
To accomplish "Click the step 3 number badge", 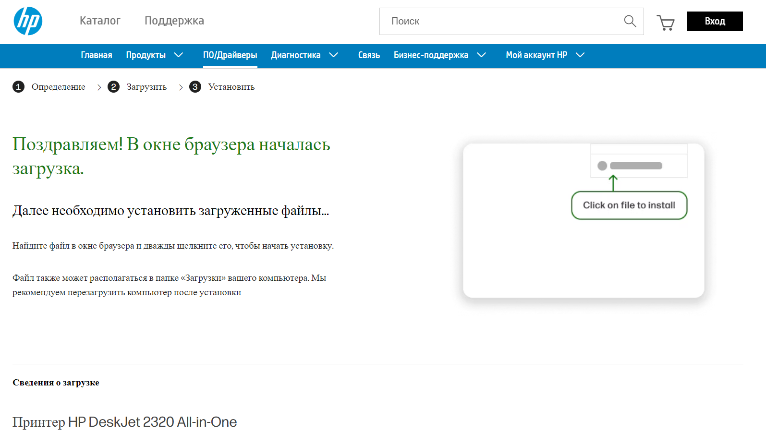I will pyautogui.click(x=195, y=87).
